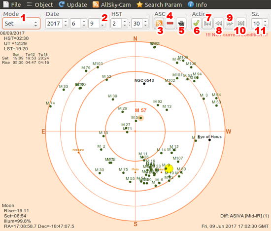Apply settings with the green checkmark button
Screen dimensions: 271x231
(x=196, y=23)
